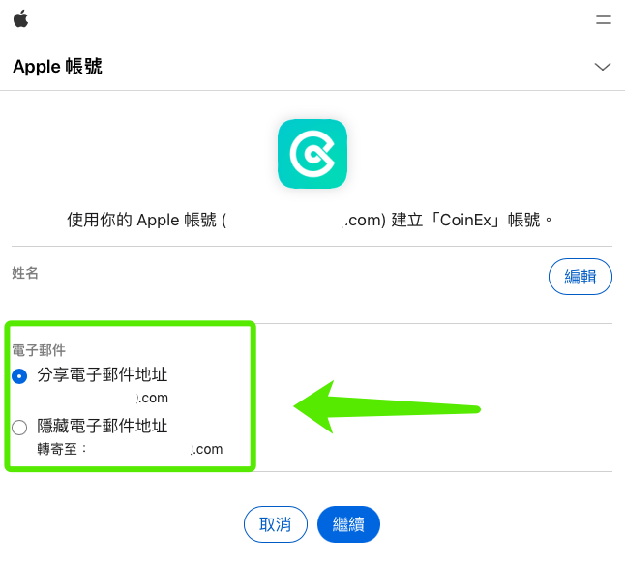Click the Apple logo icon
Screen dimensions: 625x564
click(x=20, y=18)
